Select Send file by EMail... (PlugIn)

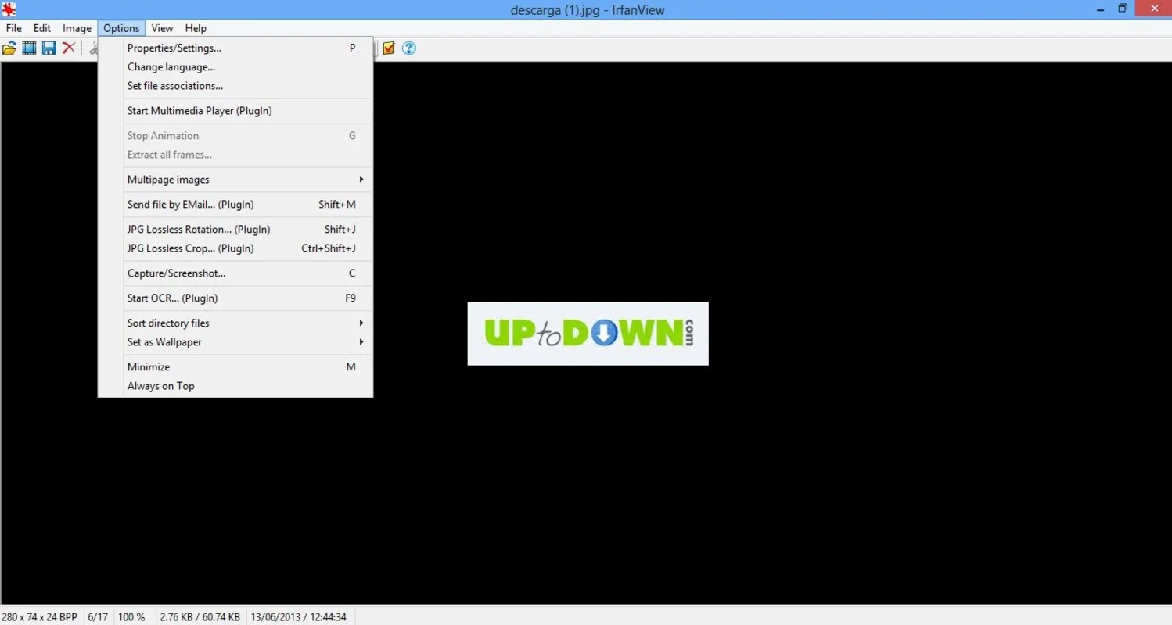247,205
